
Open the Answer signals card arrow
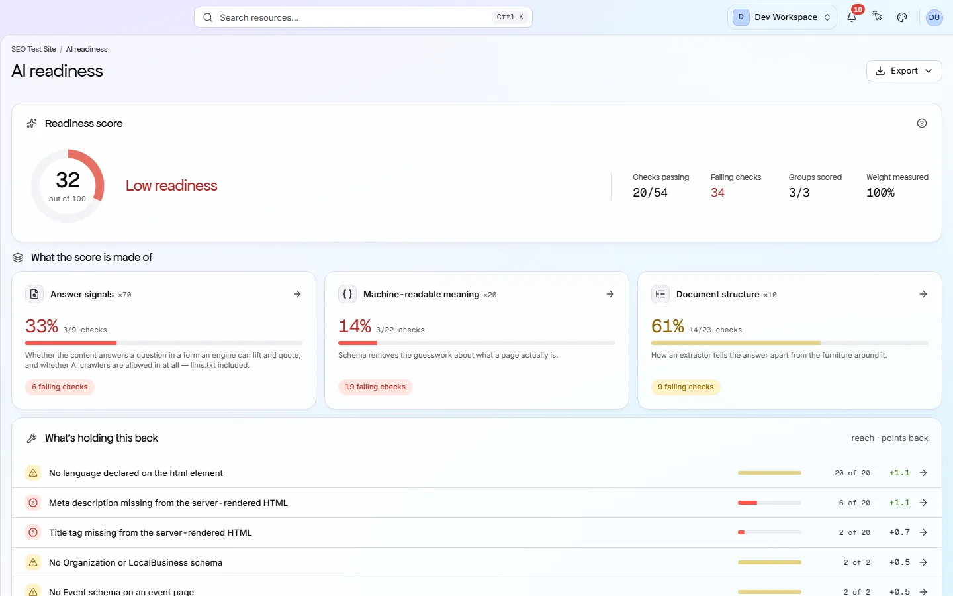point(297,294)
